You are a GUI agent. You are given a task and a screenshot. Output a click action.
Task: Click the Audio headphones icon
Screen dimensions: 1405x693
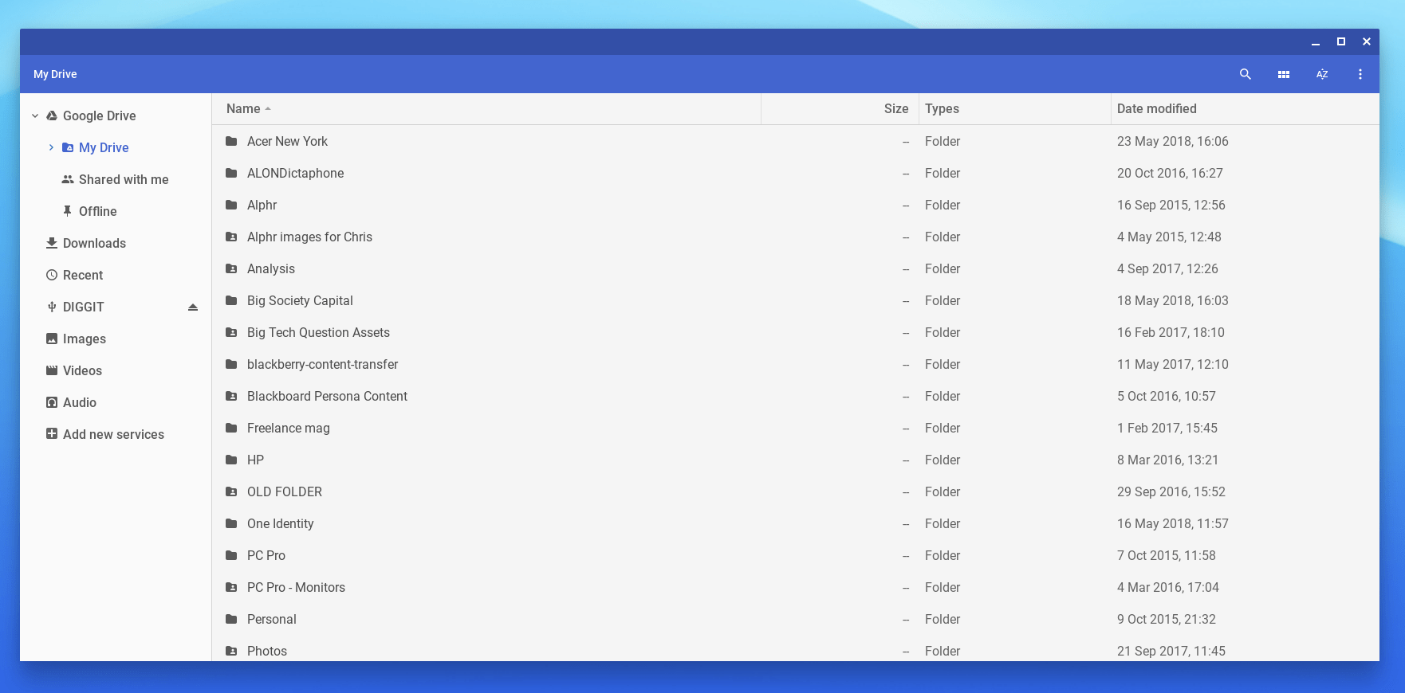point(52,402)
